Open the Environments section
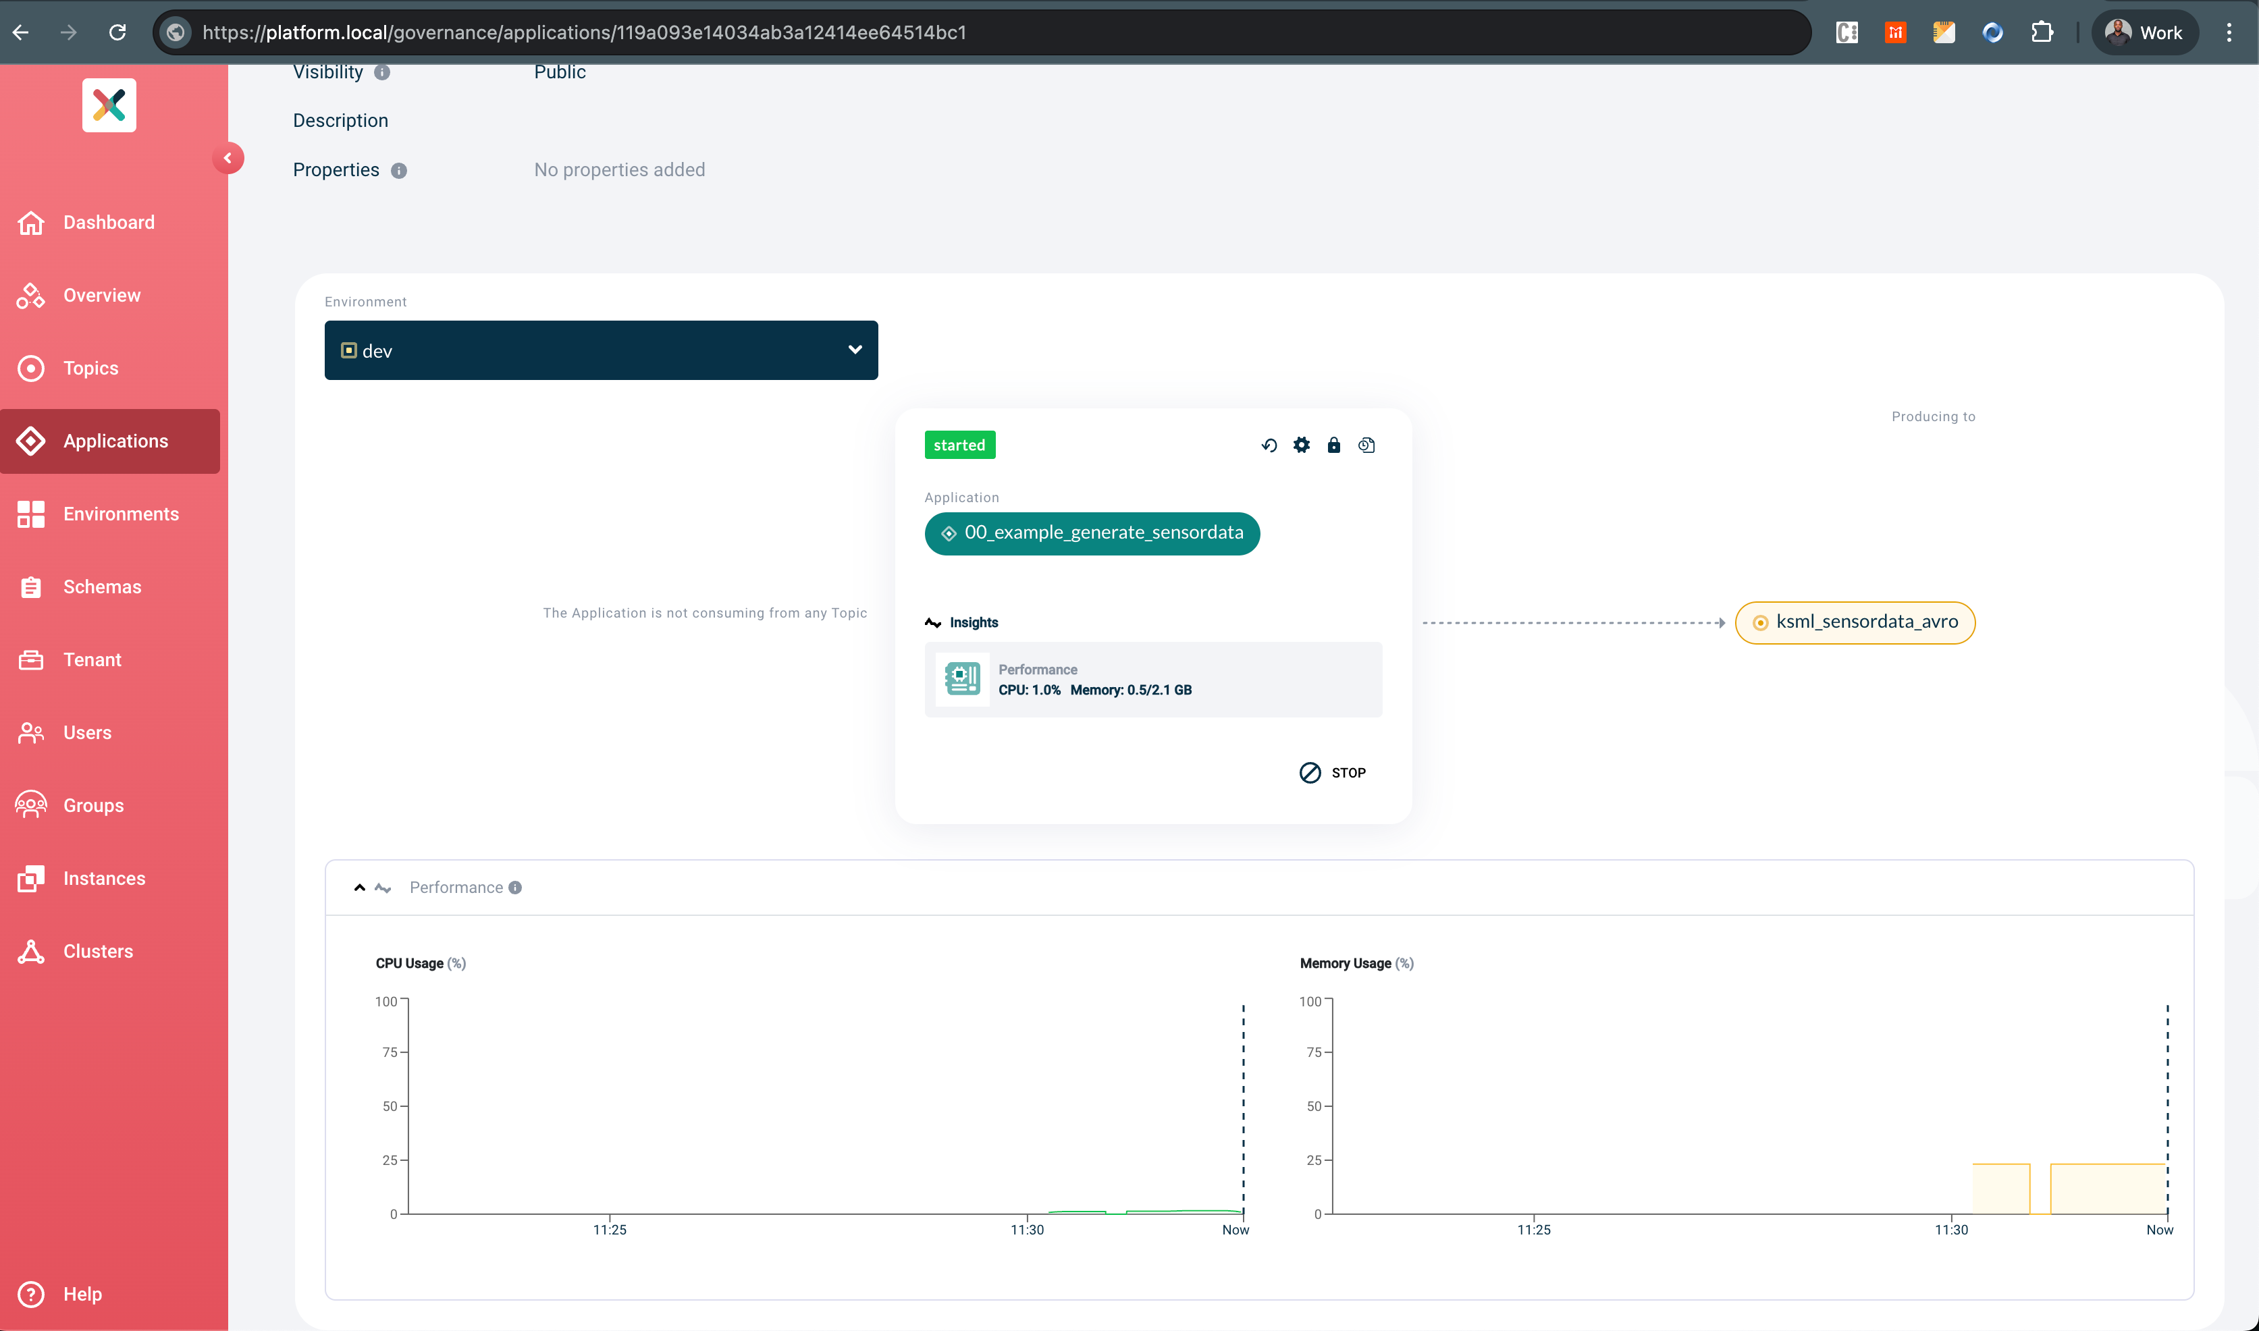Viewport: 2259px width, 1331px height. point(122,514)
